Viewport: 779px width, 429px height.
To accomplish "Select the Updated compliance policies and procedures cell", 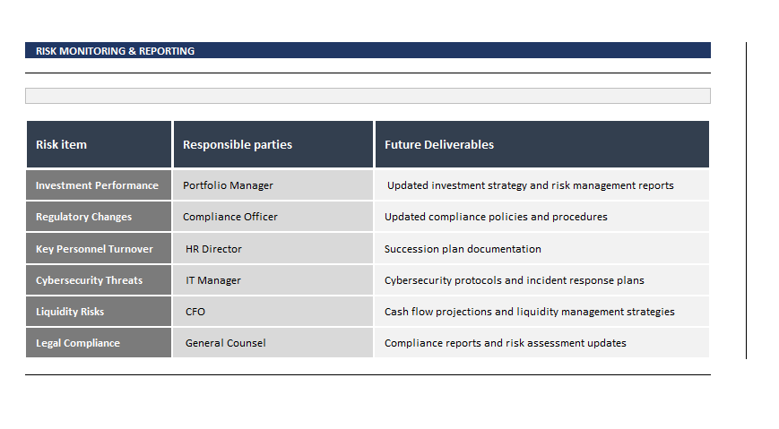I will (x=542, y=217).
